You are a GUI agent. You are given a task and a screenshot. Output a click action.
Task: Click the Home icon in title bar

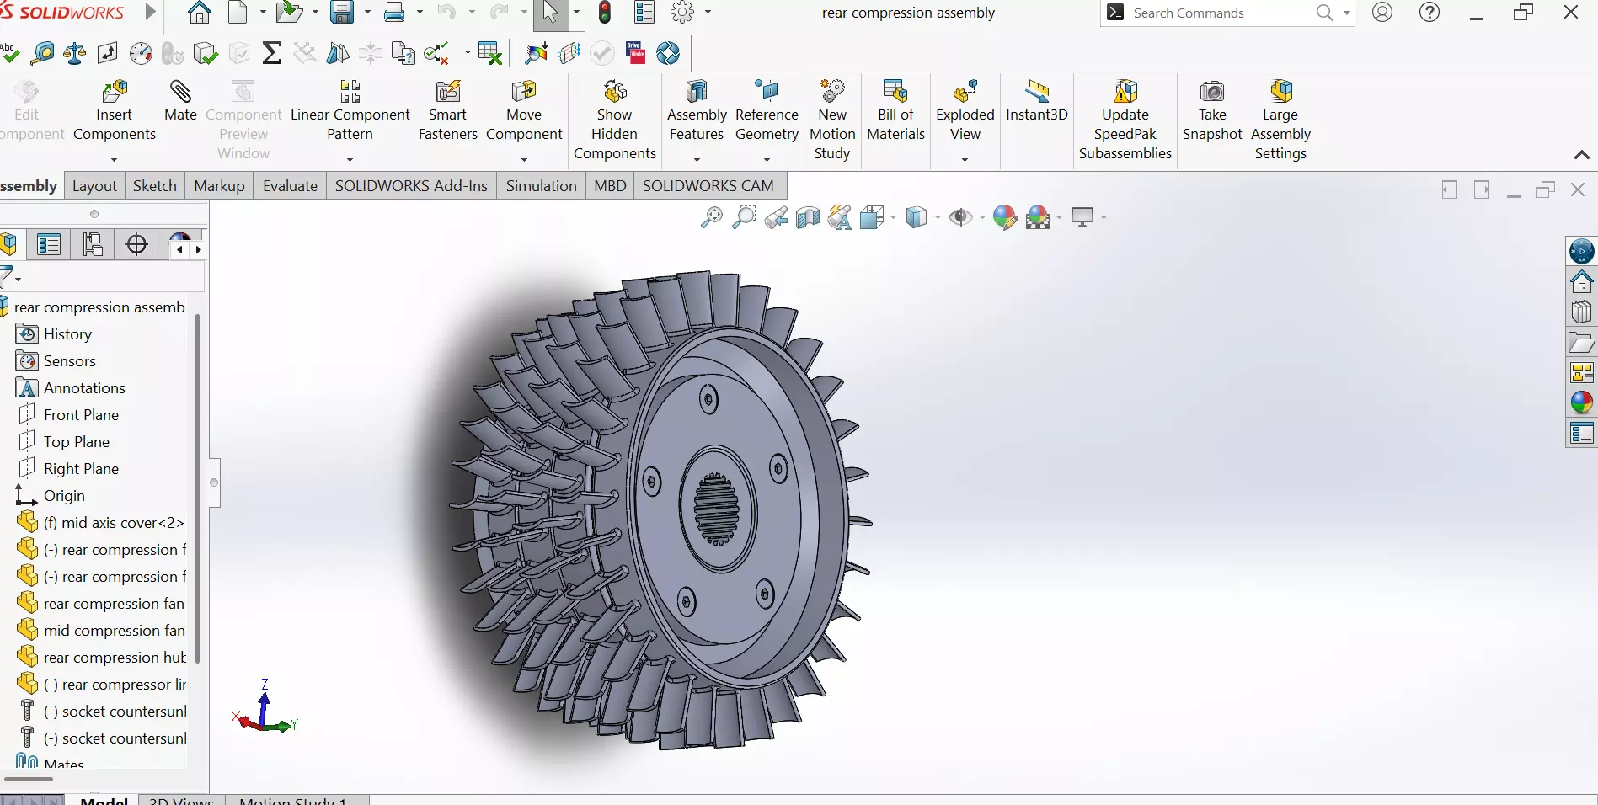click(x=199, y=13)
